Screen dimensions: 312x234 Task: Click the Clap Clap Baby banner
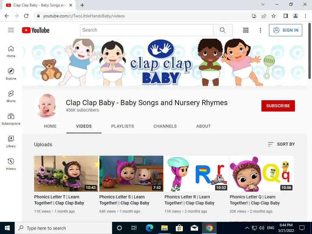point(164,62)
